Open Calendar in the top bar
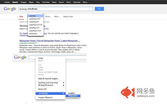This screenshot has height=104, width=167. point(77,2)
